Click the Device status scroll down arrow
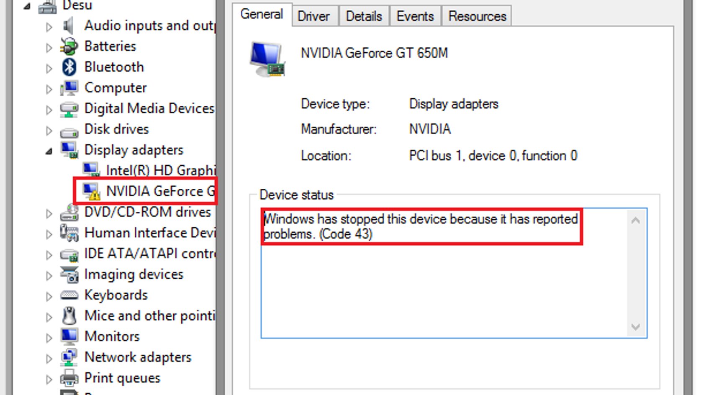The width and height of the screenshot is (704, 395). tap(635, 327)
